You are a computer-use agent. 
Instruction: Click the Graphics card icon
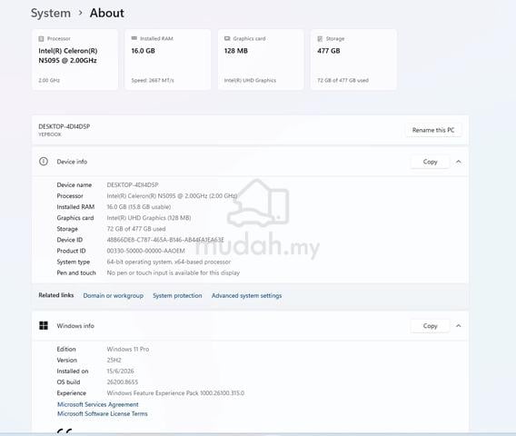point(227,38)
